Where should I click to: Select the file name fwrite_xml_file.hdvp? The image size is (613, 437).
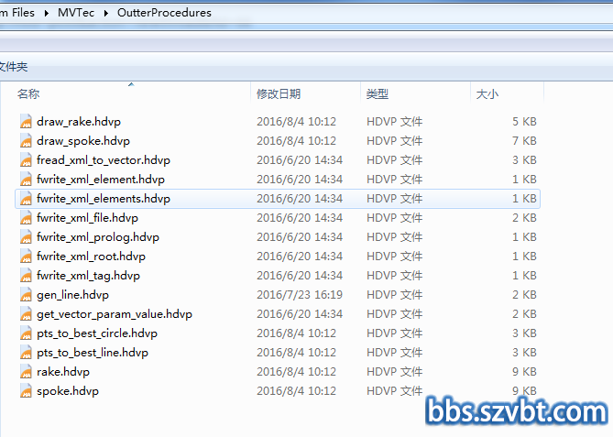coord(88,218)
